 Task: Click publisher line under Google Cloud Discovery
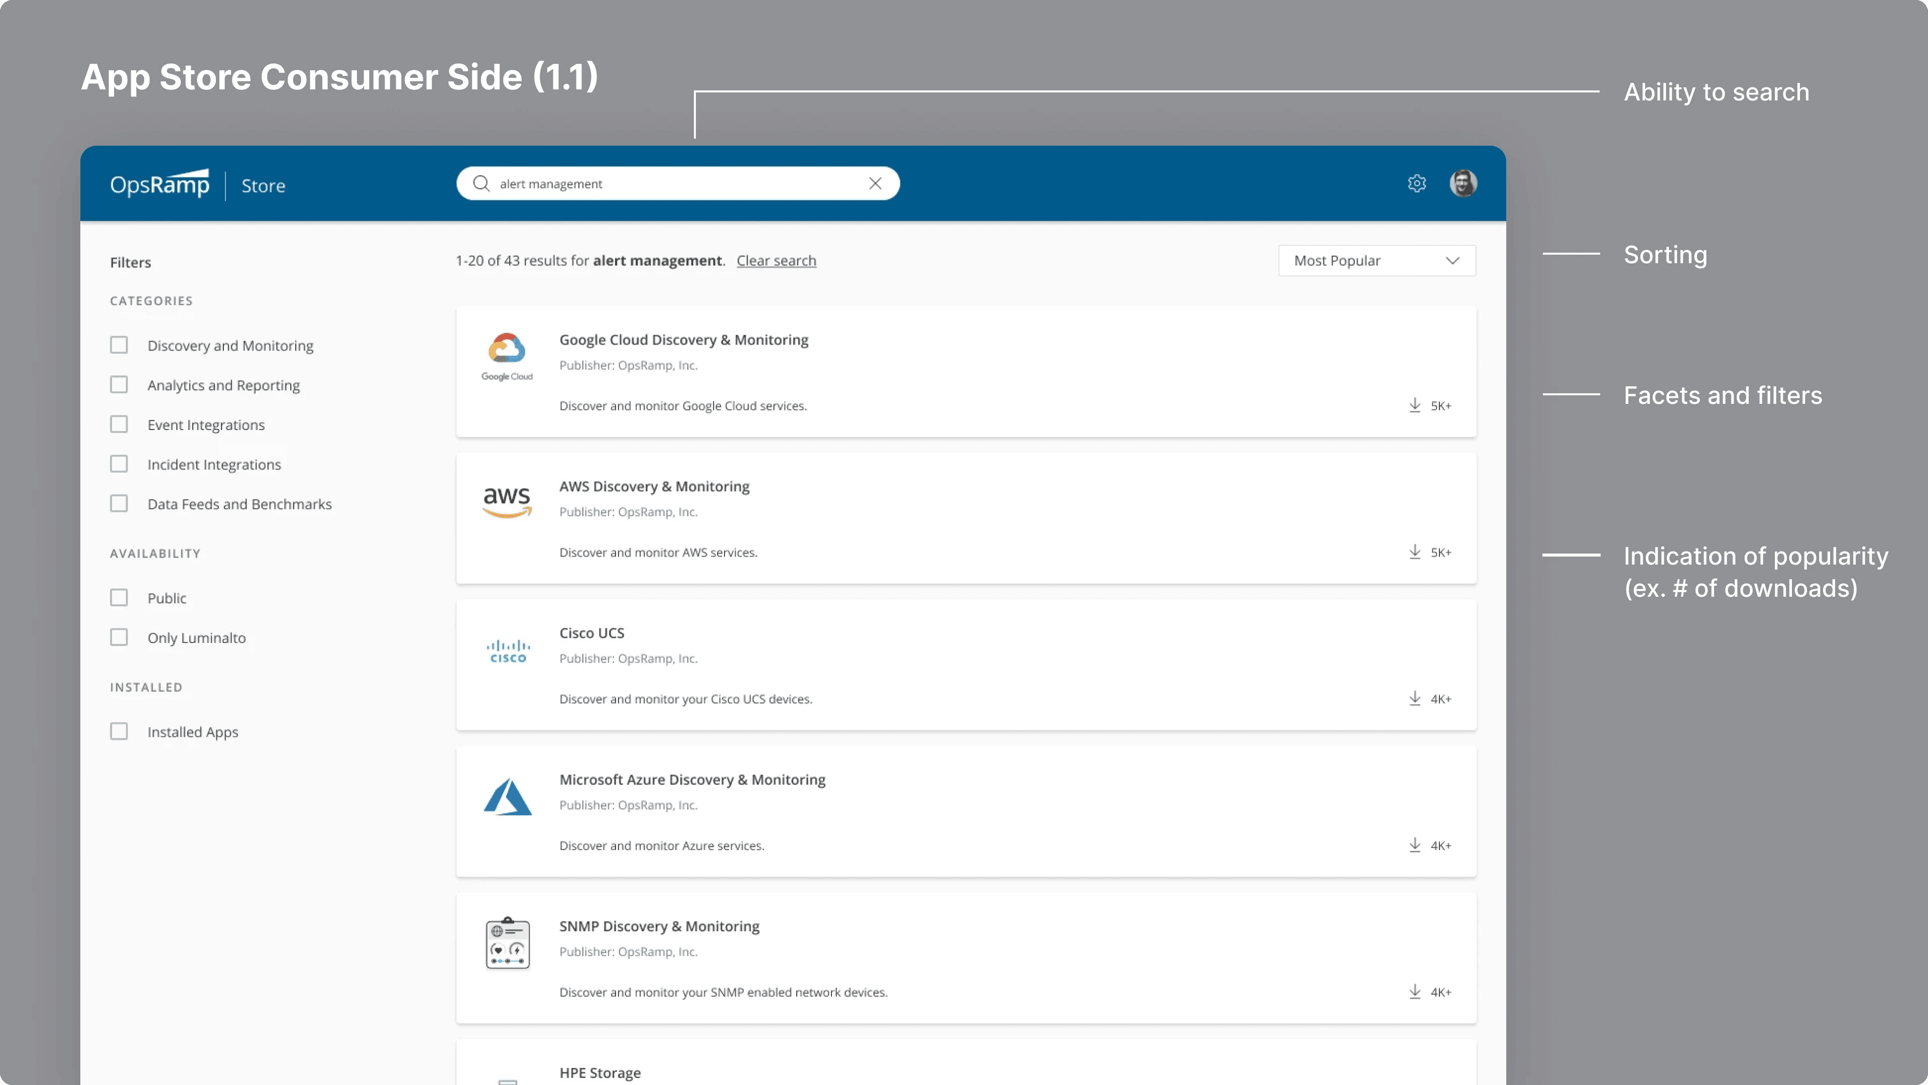coord(629,365)
